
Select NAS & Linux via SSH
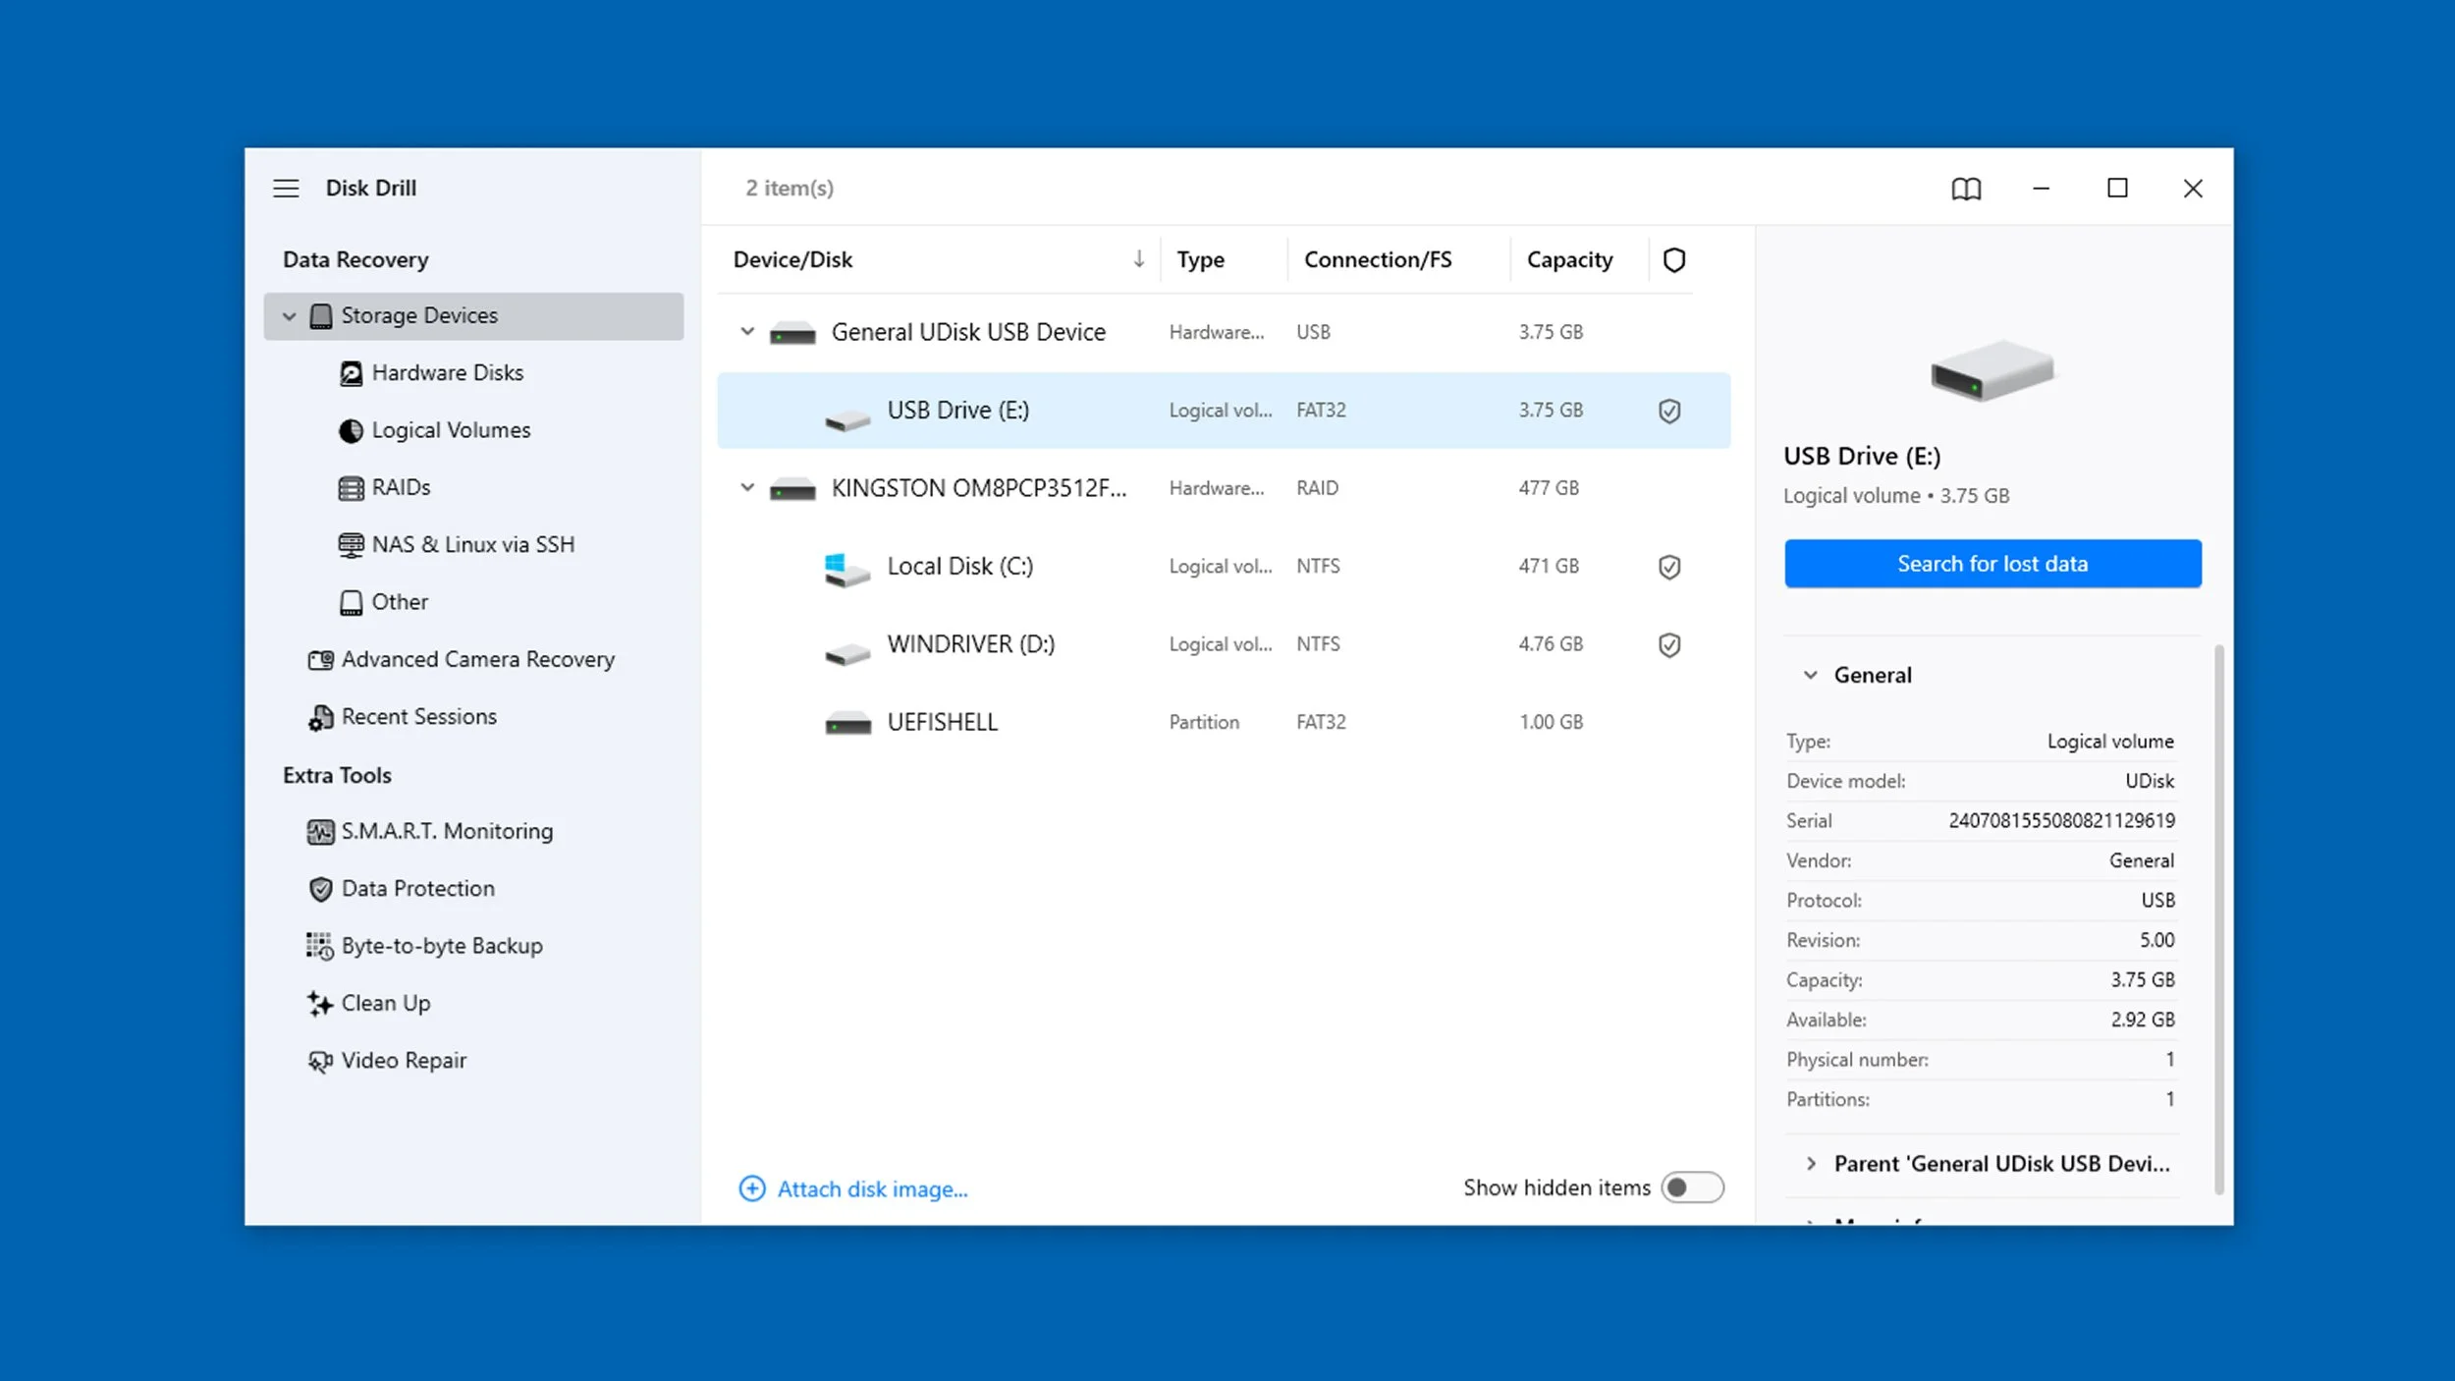473,545
